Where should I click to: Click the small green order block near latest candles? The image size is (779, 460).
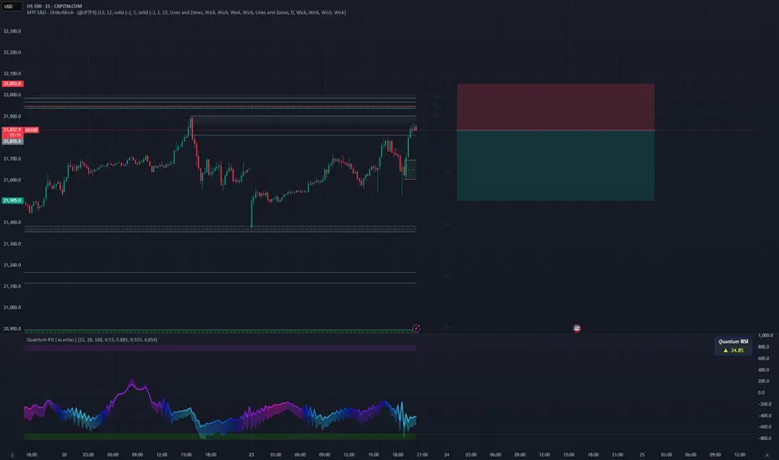tap(410, 170)
